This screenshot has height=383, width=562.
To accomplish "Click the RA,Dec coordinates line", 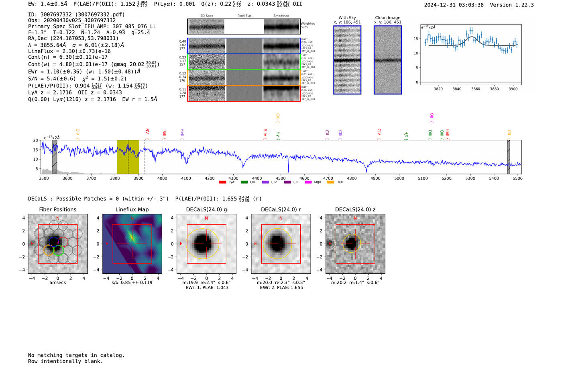I will (x=73, y=39).
